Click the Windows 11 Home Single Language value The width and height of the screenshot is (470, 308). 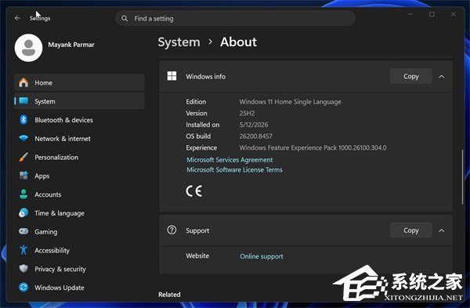pyautogui.click(x=290, y=102)
